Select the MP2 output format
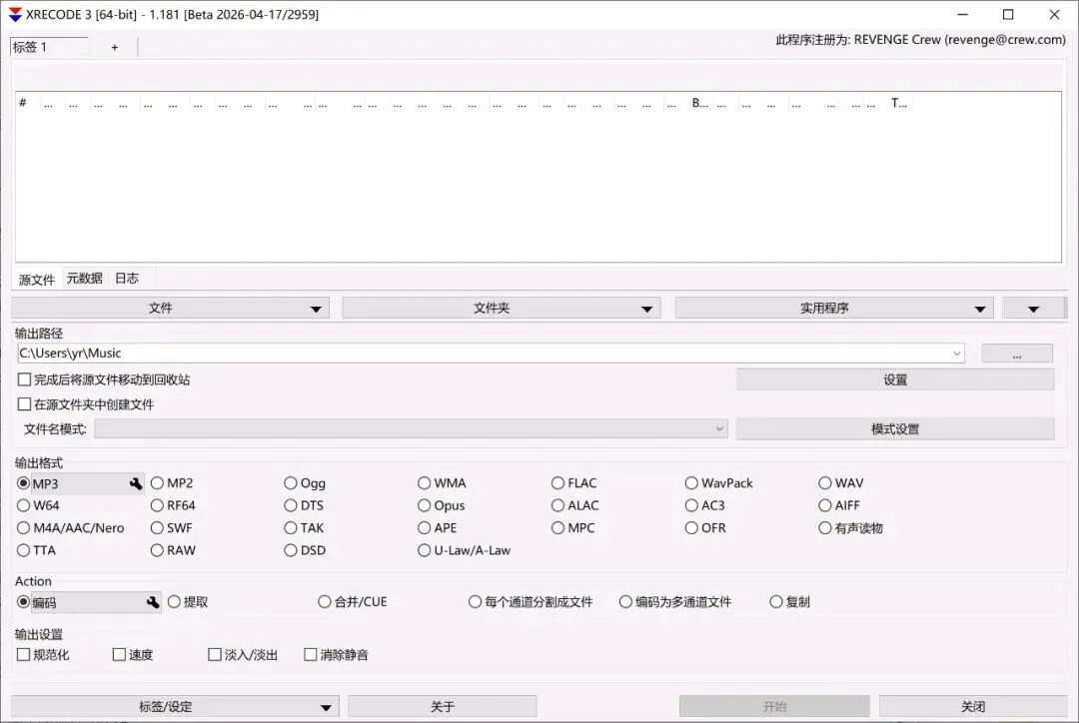Screen dimensions: 1079x723 172,483
